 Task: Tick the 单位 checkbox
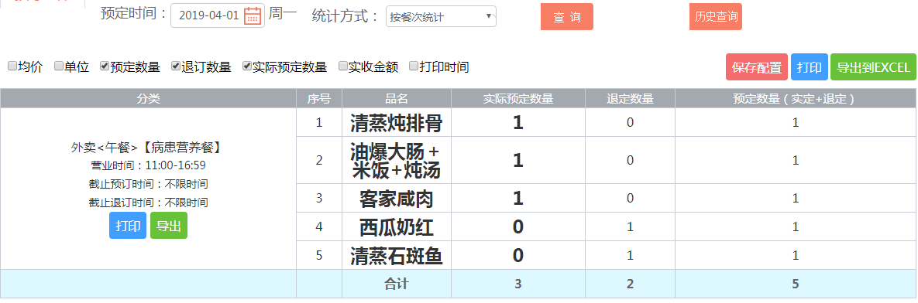click(59, 66)
